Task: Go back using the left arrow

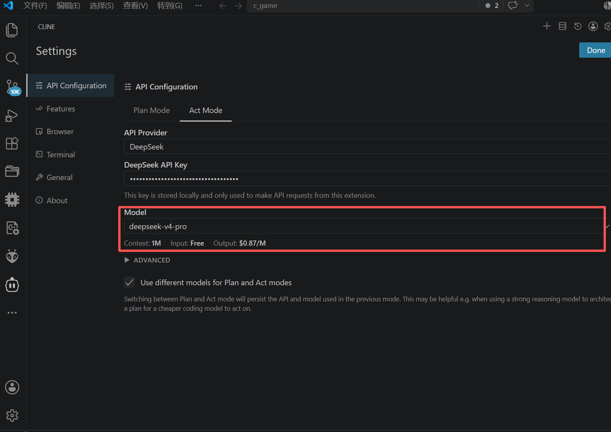Action: (x=223, y=5)
